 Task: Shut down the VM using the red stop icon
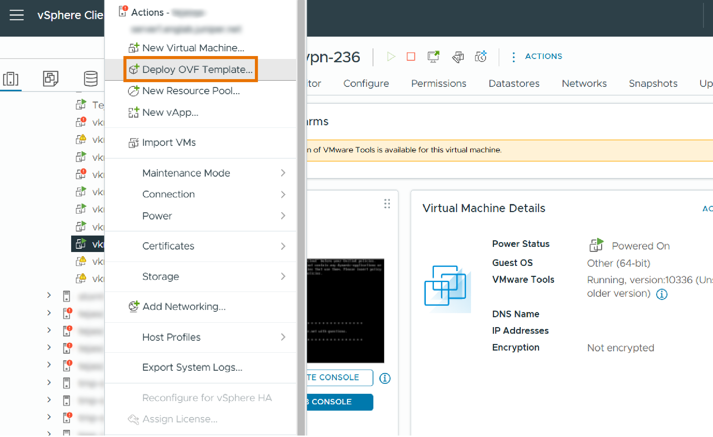(410, 57)
